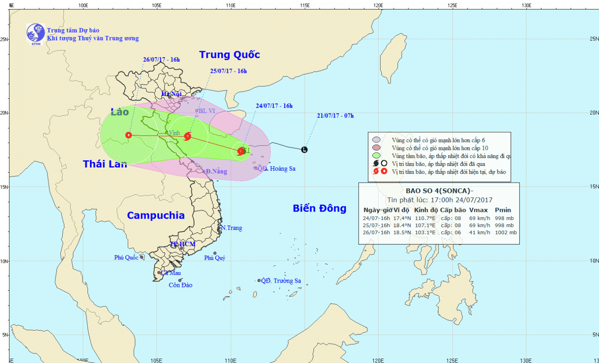Select the N.Trang city label

coord(232,228)
